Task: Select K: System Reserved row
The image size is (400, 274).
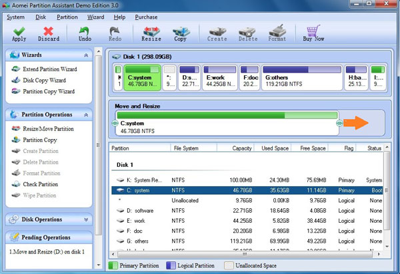Action: tap(247, 180)
